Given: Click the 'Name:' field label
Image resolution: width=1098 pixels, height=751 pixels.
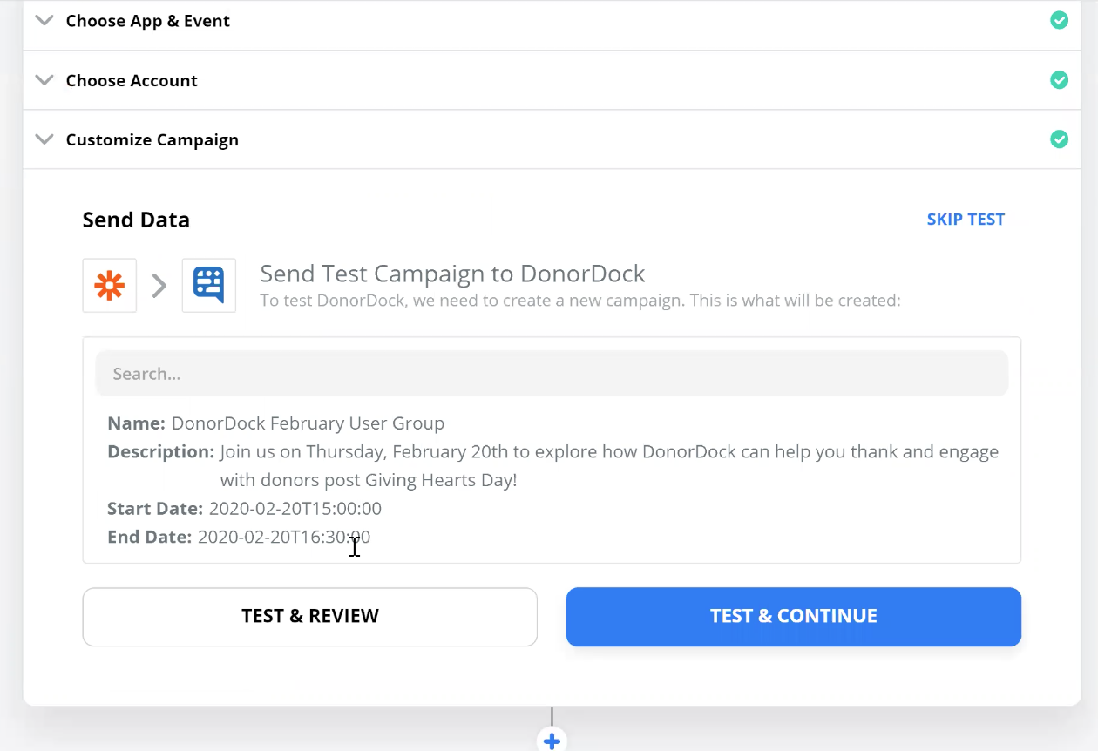Looking at the screenshot, I should pos(136,423).
